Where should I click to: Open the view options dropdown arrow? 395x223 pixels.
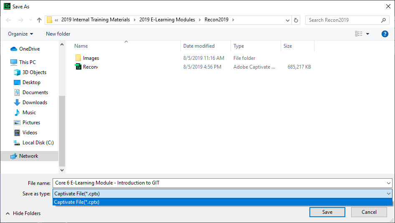coord(367,34)
